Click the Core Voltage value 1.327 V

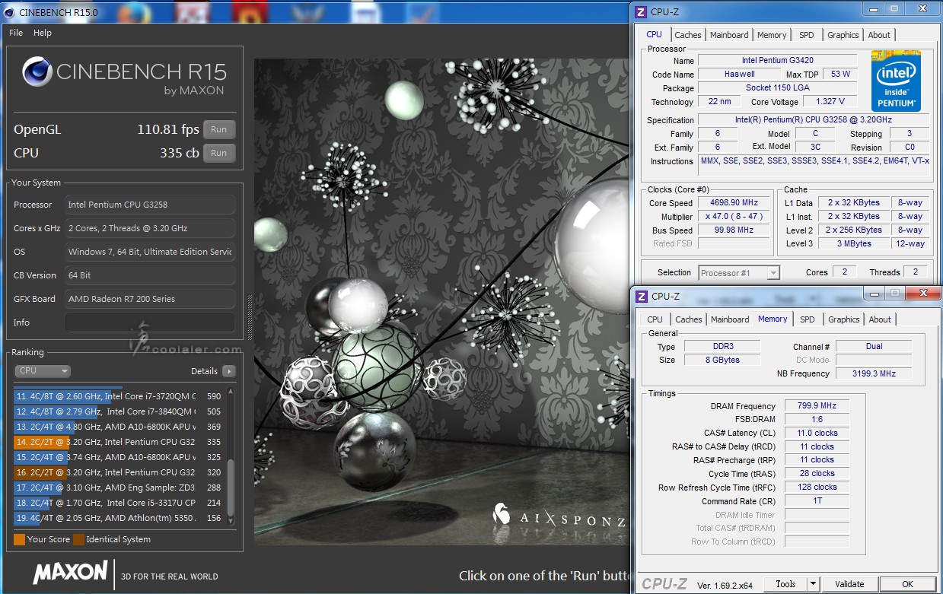pyautogui.click(x=830, y=102)
